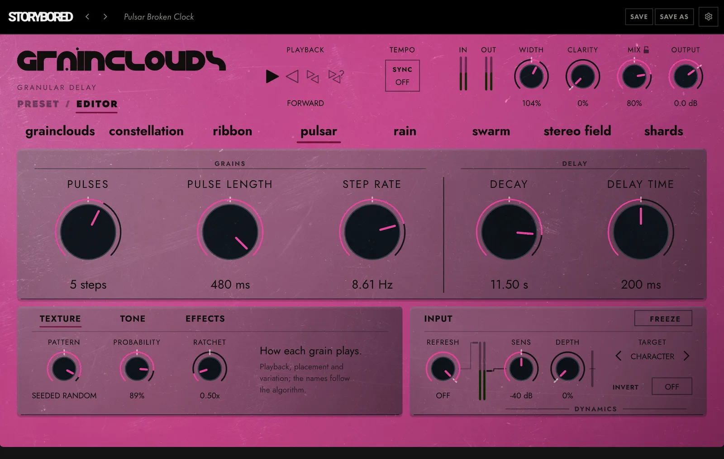The height and width of the screenshot is (459, 724).
Task: Click the Mix knob
Action: pyautogui.click(x=634, y=76)
